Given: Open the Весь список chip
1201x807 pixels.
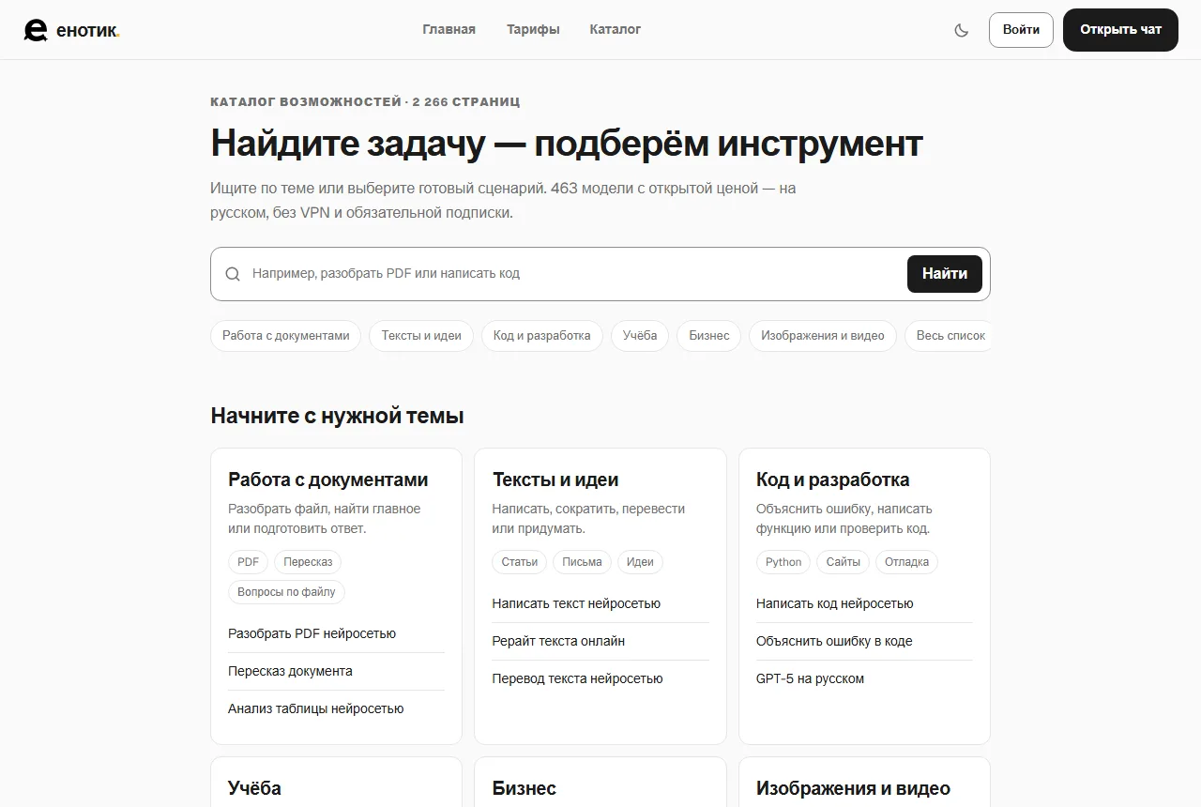Looking at the screenshot, I should [x=950, y=336].
